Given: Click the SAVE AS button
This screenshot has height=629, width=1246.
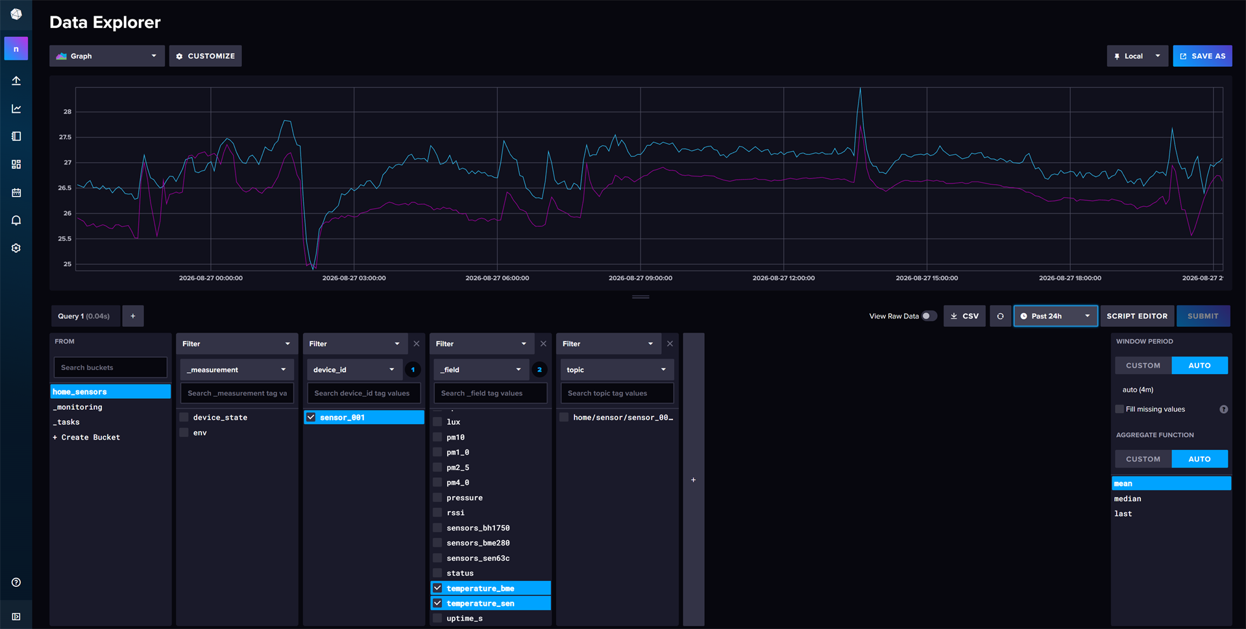Looking at the screenshot, I should pos(1202,56).
